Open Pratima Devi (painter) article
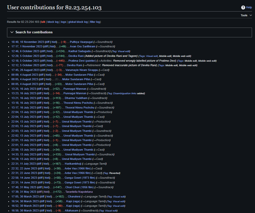 (82, 61)
